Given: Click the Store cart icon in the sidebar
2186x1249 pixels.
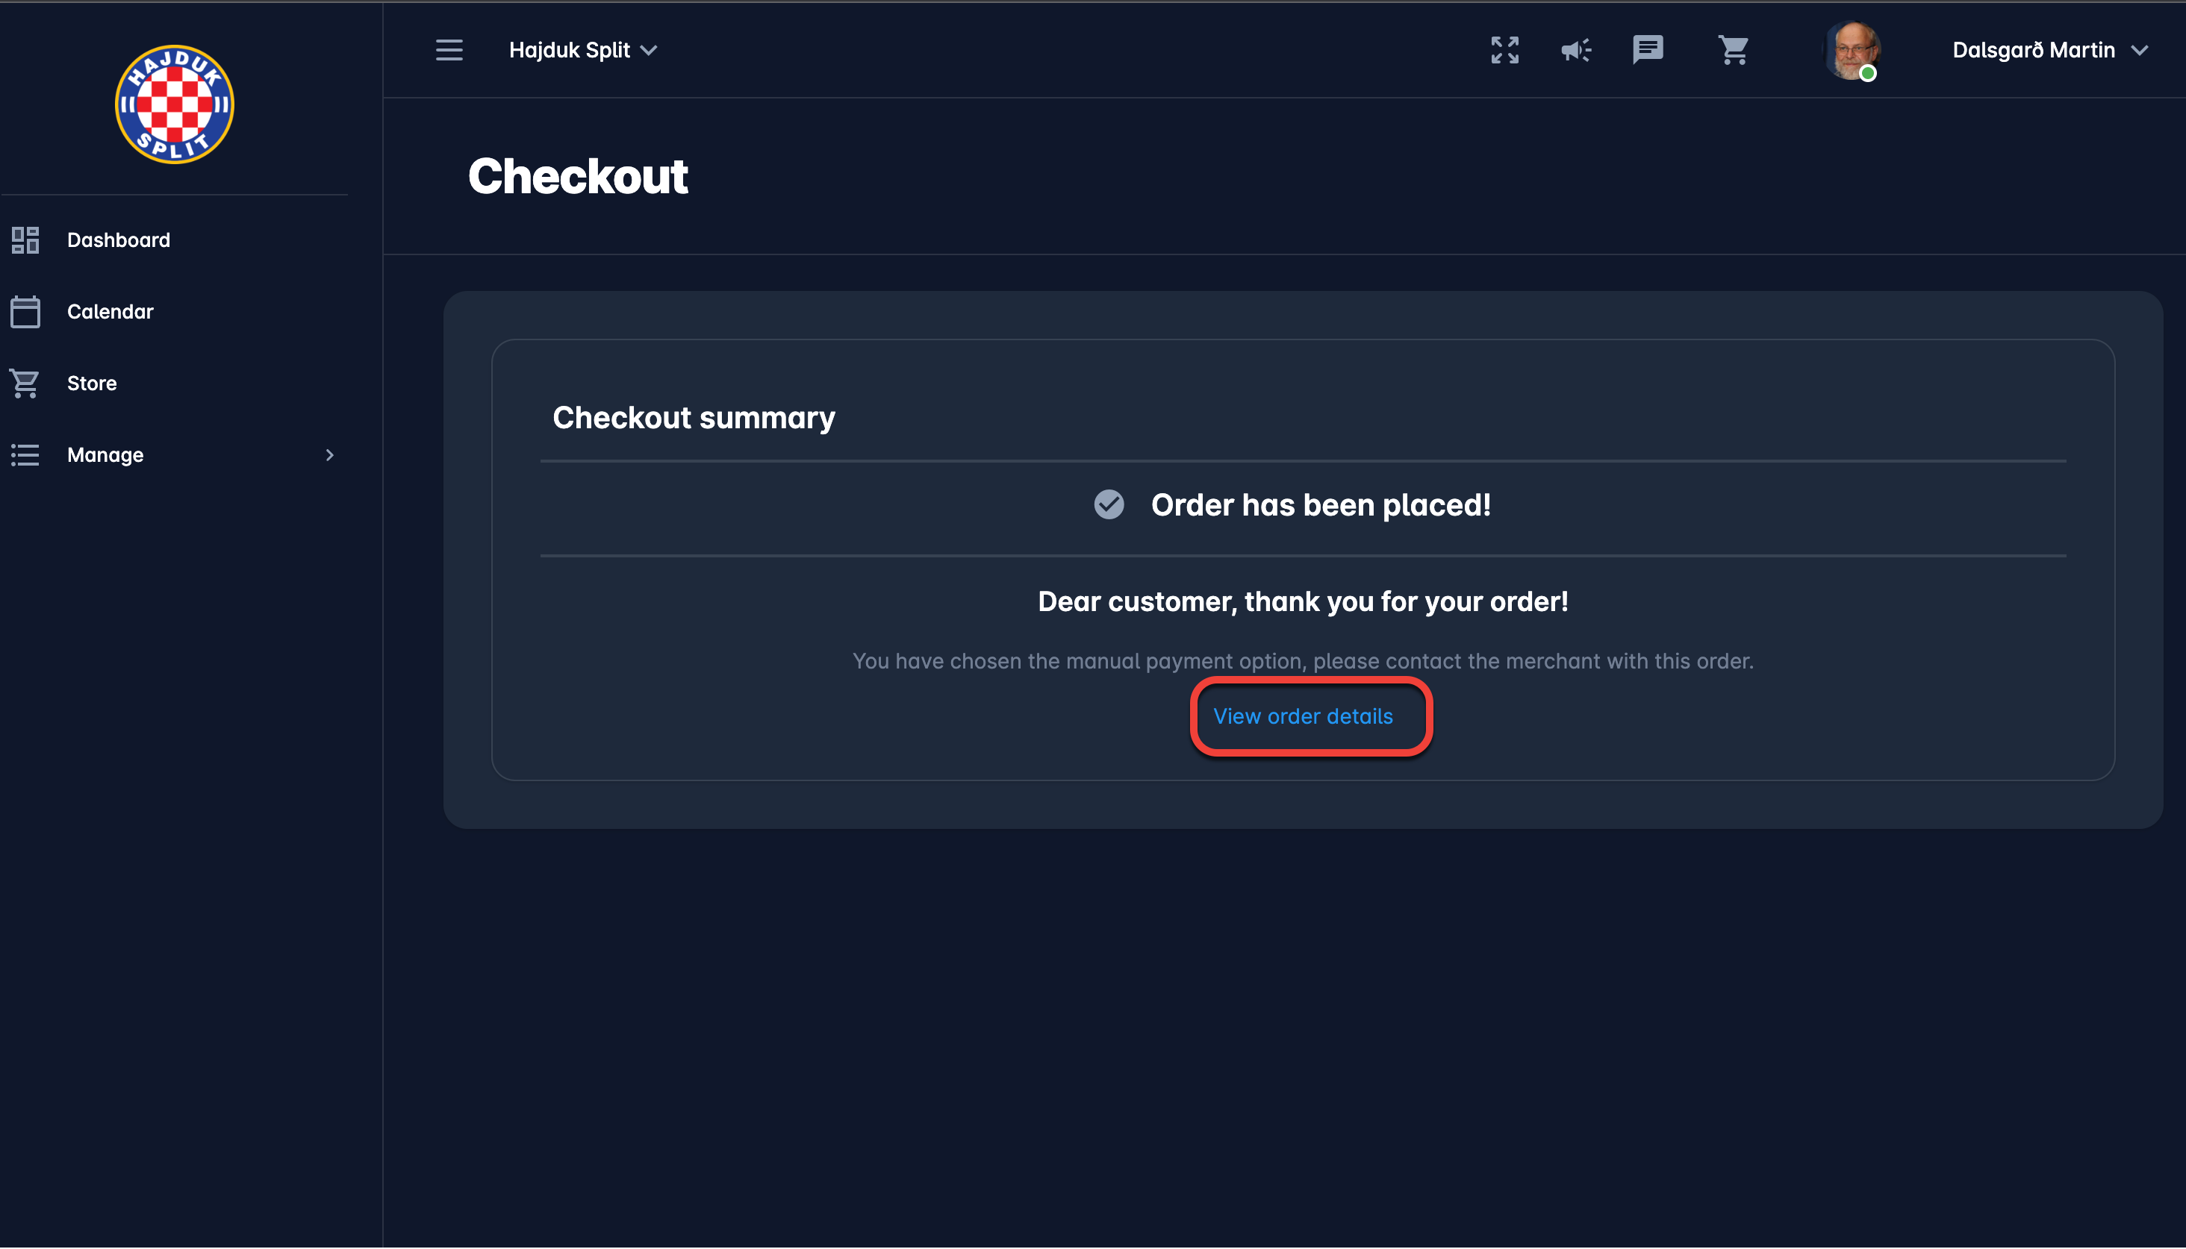Looking at the screenshot, I should (25, 384).
